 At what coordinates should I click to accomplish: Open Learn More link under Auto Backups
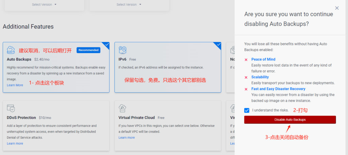coord(15,85)
